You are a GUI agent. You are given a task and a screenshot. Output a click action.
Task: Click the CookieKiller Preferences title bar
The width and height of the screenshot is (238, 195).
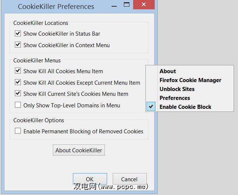click(56, 6)
